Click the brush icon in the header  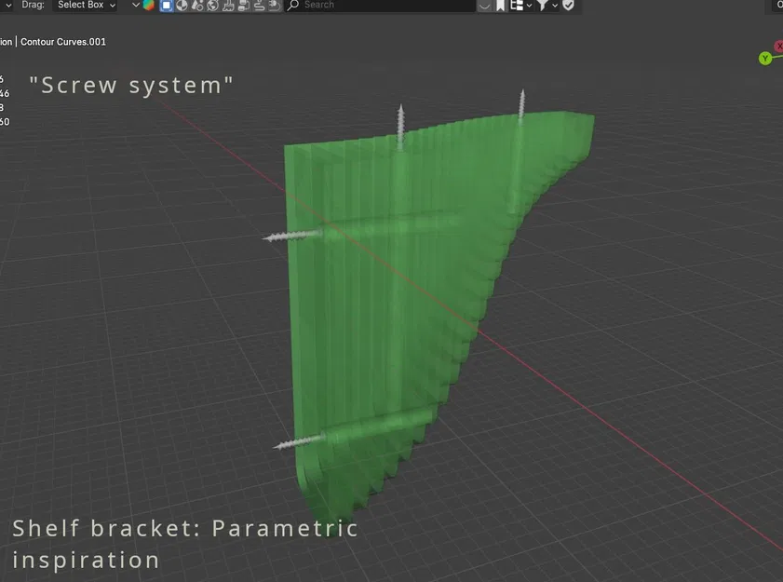click(x=228, y=6)
